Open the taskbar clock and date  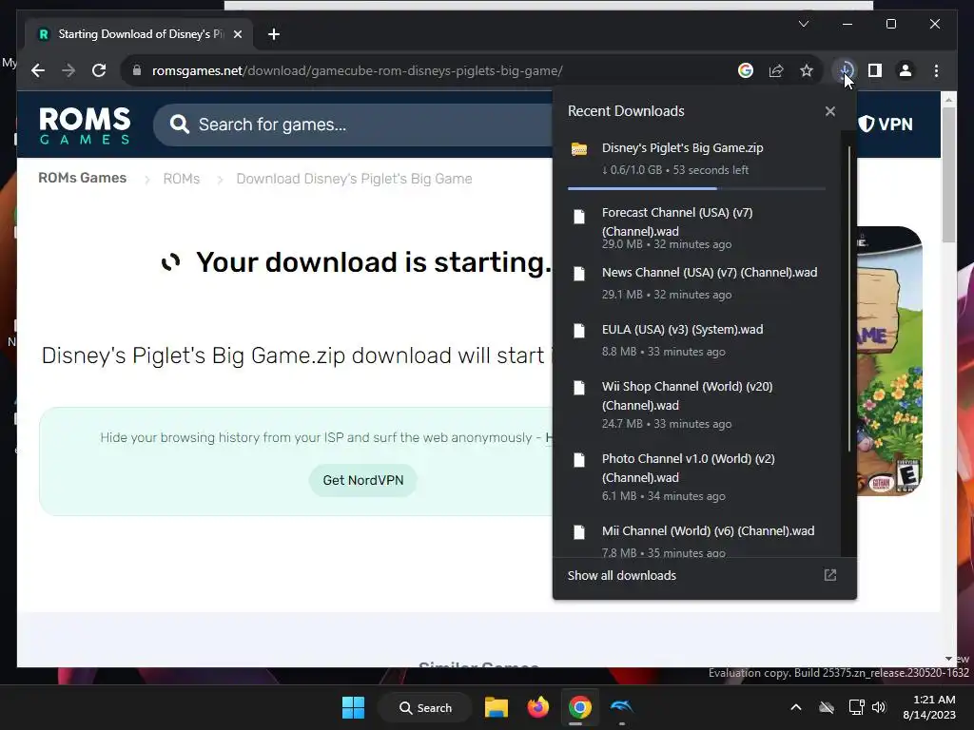tap(929, 707)
